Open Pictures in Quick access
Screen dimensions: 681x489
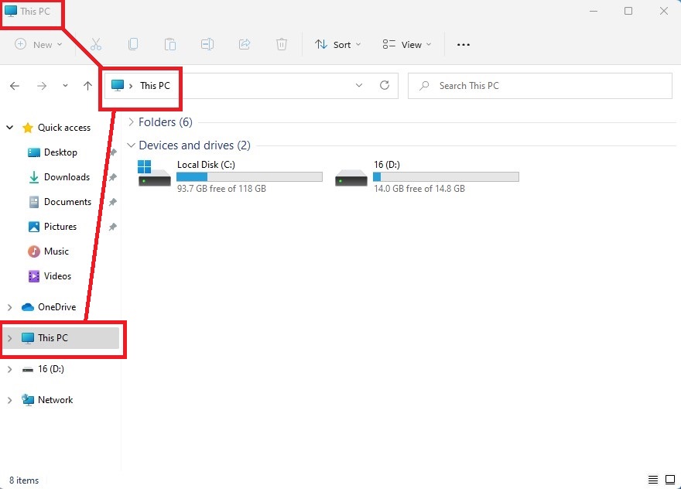61,227
